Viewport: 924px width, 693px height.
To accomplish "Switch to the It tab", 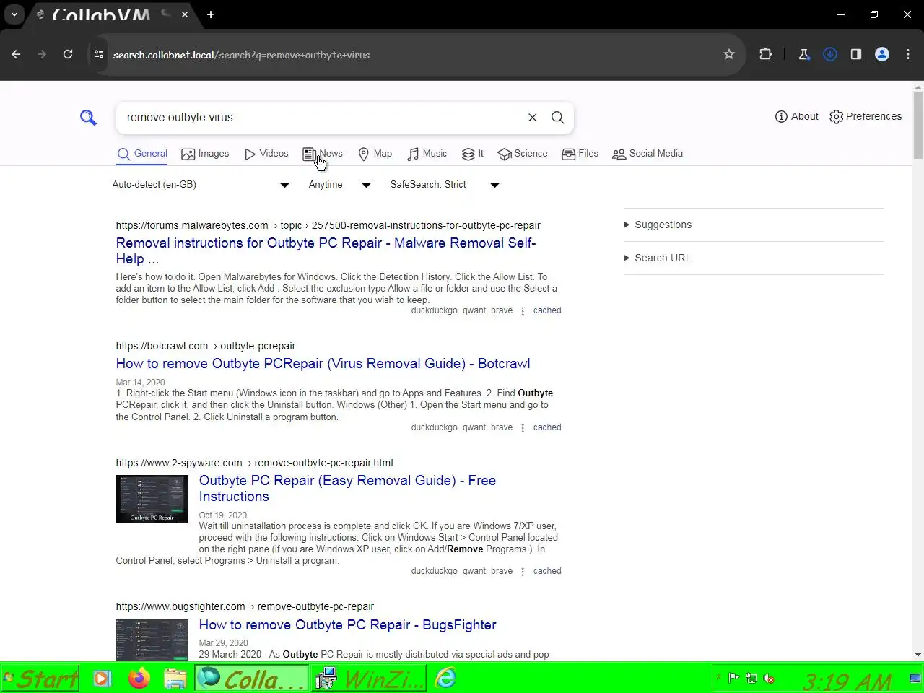I will click(473, 153).
